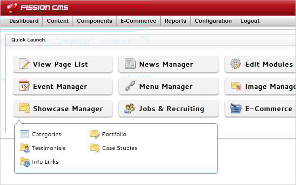Click the Info Links folder-info icon

coord(25,162)
